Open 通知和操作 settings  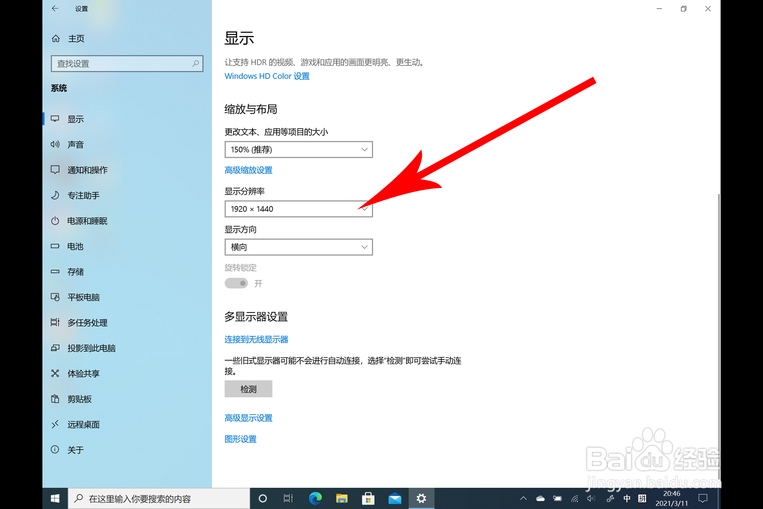(127, 170)
